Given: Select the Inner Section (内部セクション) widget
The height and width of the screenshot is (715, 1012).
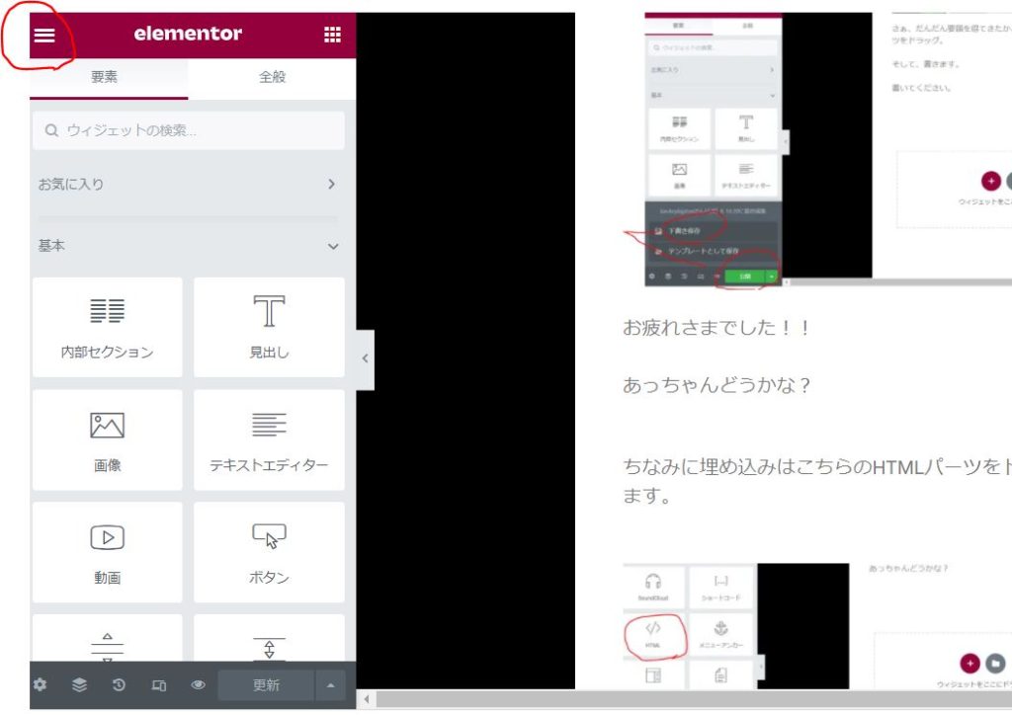Looking at the screenshot, I should point(107,328).
